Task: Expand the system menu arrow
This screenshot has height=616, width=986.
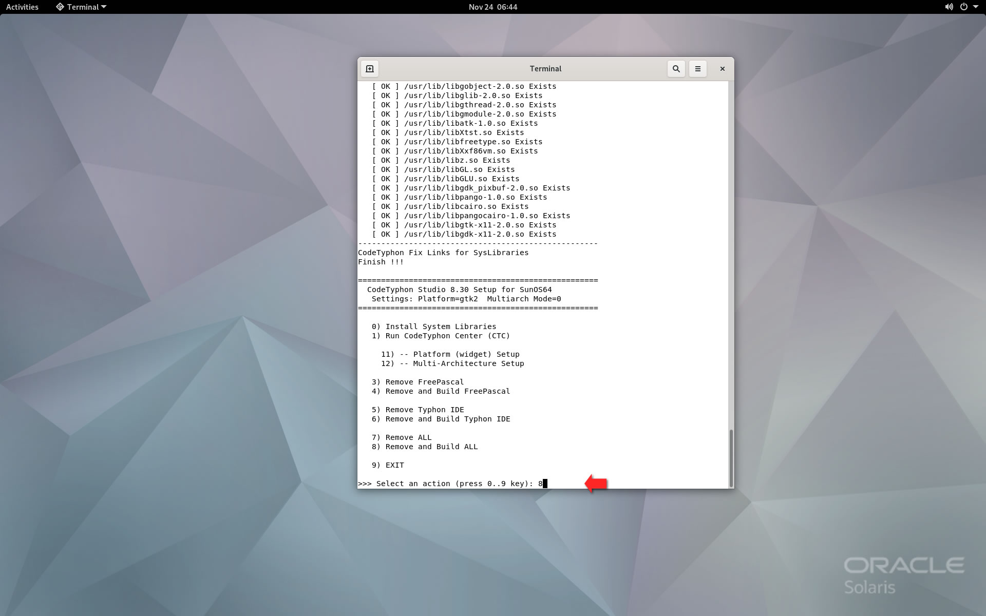Action: click(x=976, y=7)
